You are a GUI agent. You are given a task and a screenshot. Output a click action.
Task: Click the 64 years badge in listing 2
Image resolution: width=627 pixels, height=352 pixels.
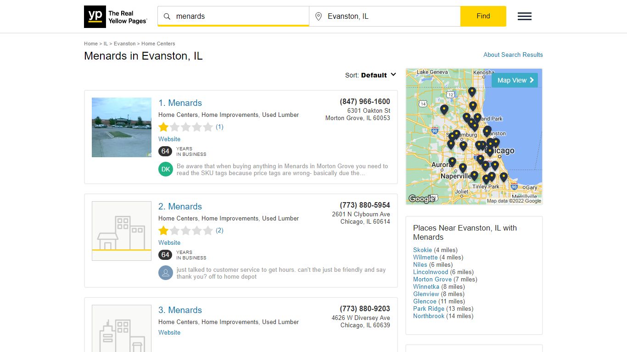(x=165, y=255)
